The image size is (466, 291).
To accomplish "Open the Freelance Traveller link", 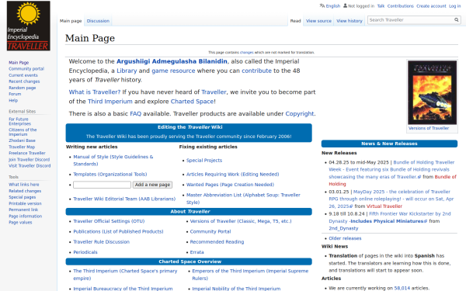I will tap(27, 153).
